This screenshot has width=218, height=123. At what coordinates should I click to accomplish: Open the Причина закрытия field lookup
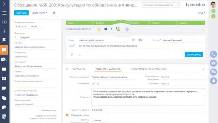(113, 77)
